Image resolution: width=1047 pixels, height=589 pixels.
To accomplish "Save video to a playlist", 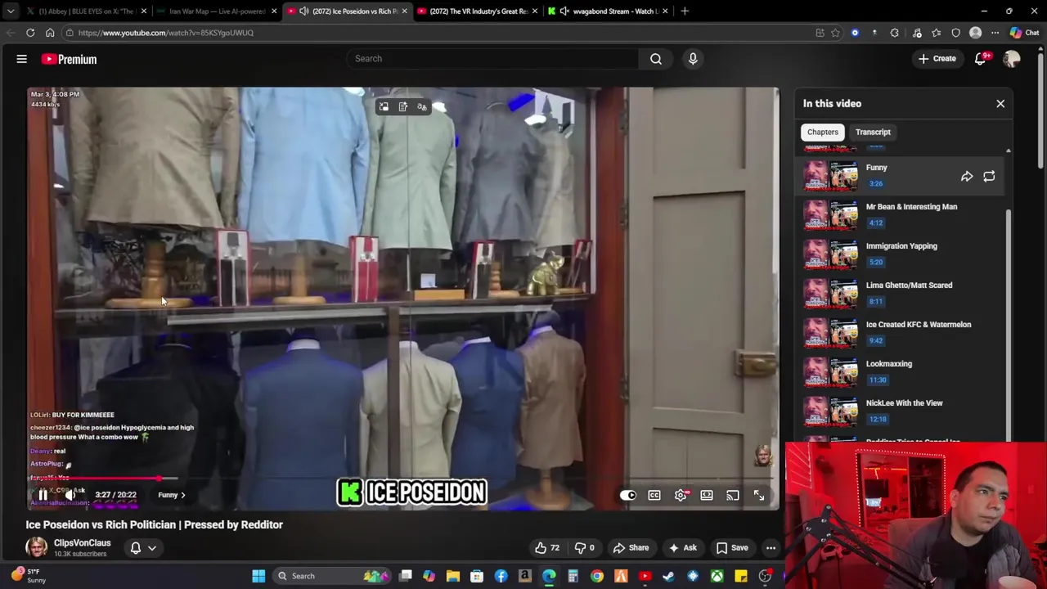I will point(731,548).
